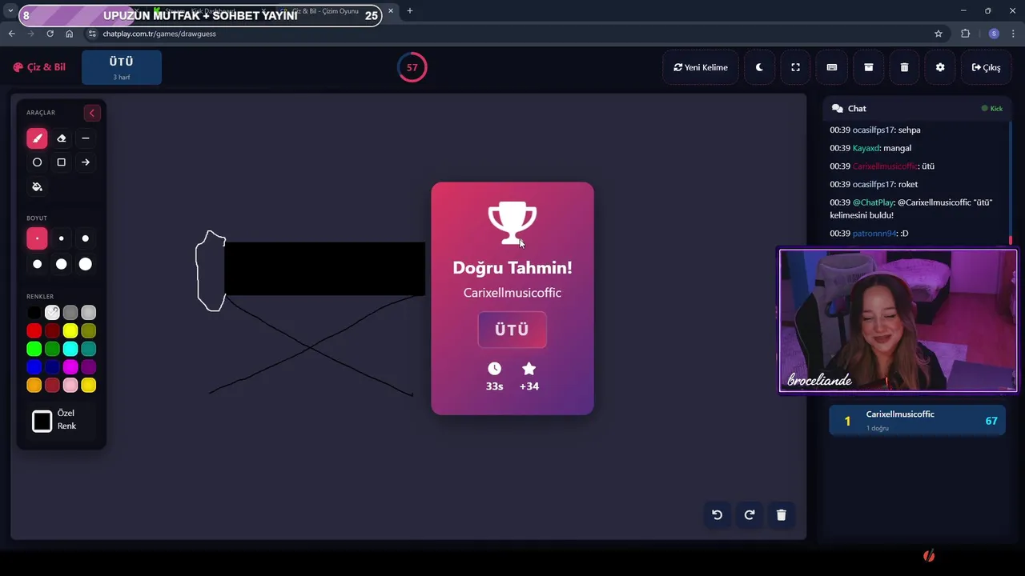
Task: Undo the last drawing stroke
Action: point(717,515)
